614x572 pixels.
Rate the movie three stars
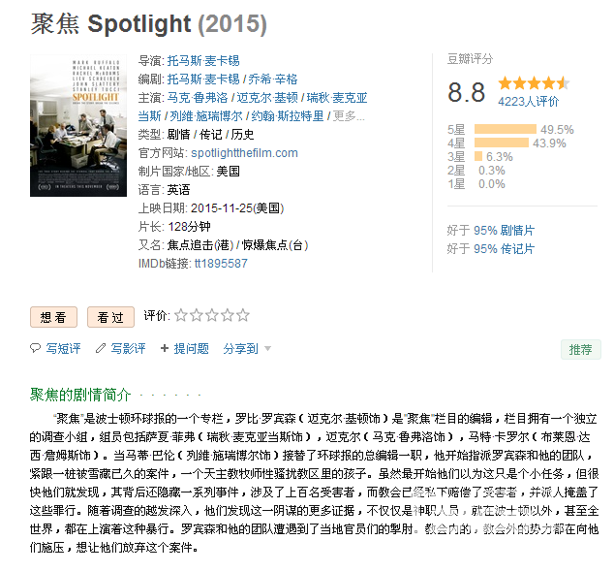click(x=212, y=315)
